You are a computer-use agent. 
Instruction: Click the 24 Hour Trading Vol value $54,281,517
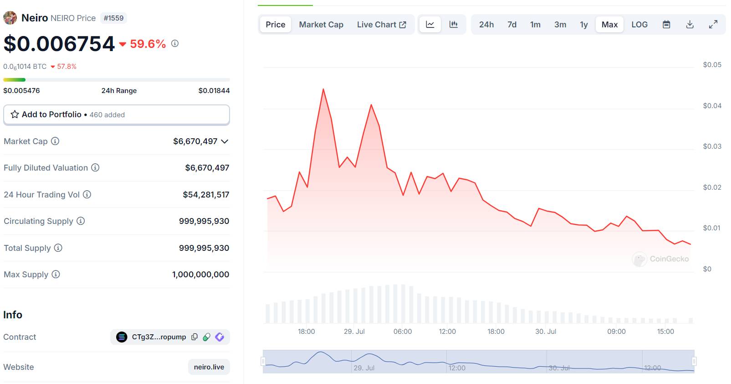206,195
